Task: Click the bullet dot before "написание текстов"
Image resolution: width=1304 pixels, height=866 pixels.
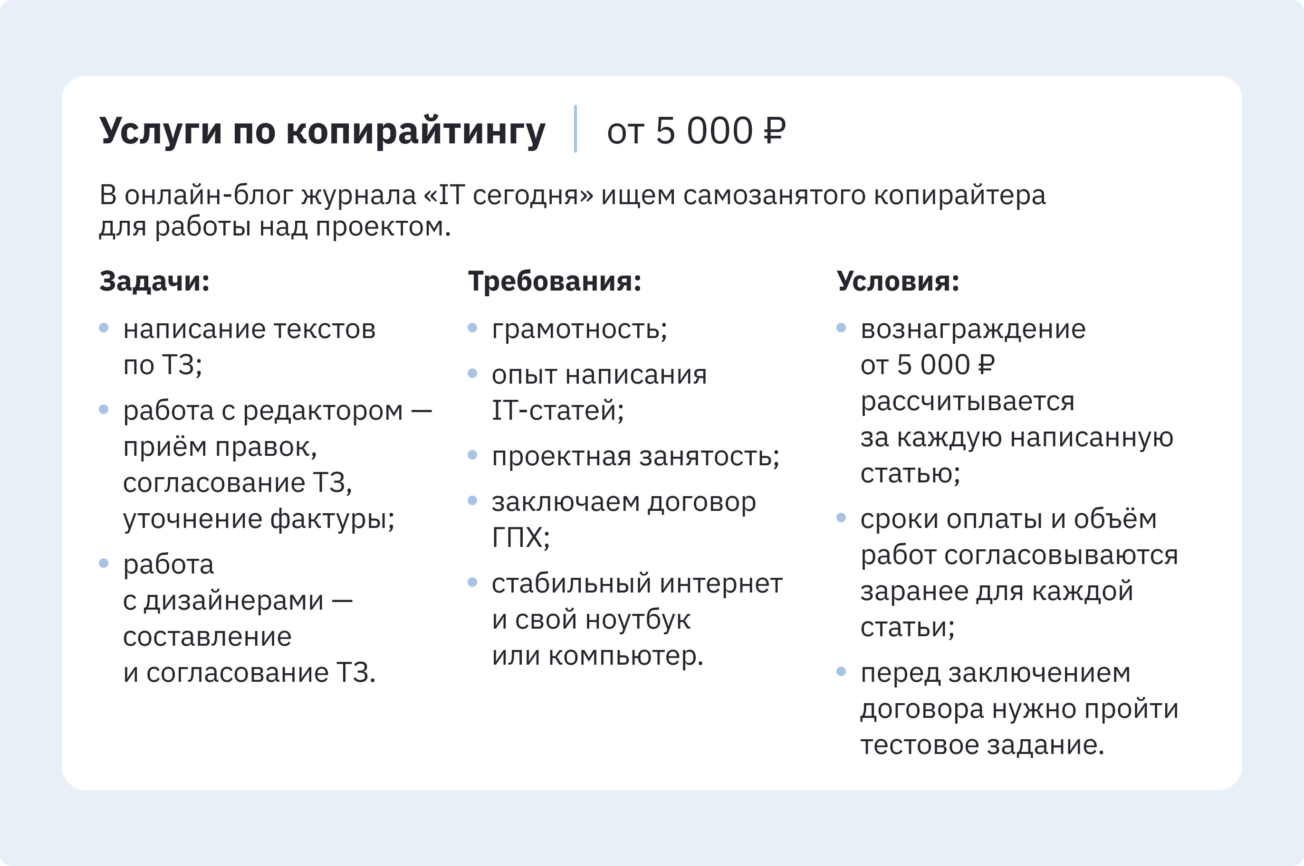Action: [104, 328]
